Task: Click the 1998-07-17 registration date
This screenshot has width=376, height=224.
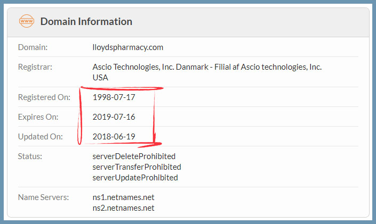Action: coord(114,97)
